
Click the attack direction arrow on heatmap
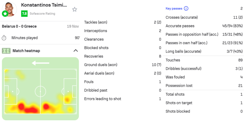click(x=40, y=63)
